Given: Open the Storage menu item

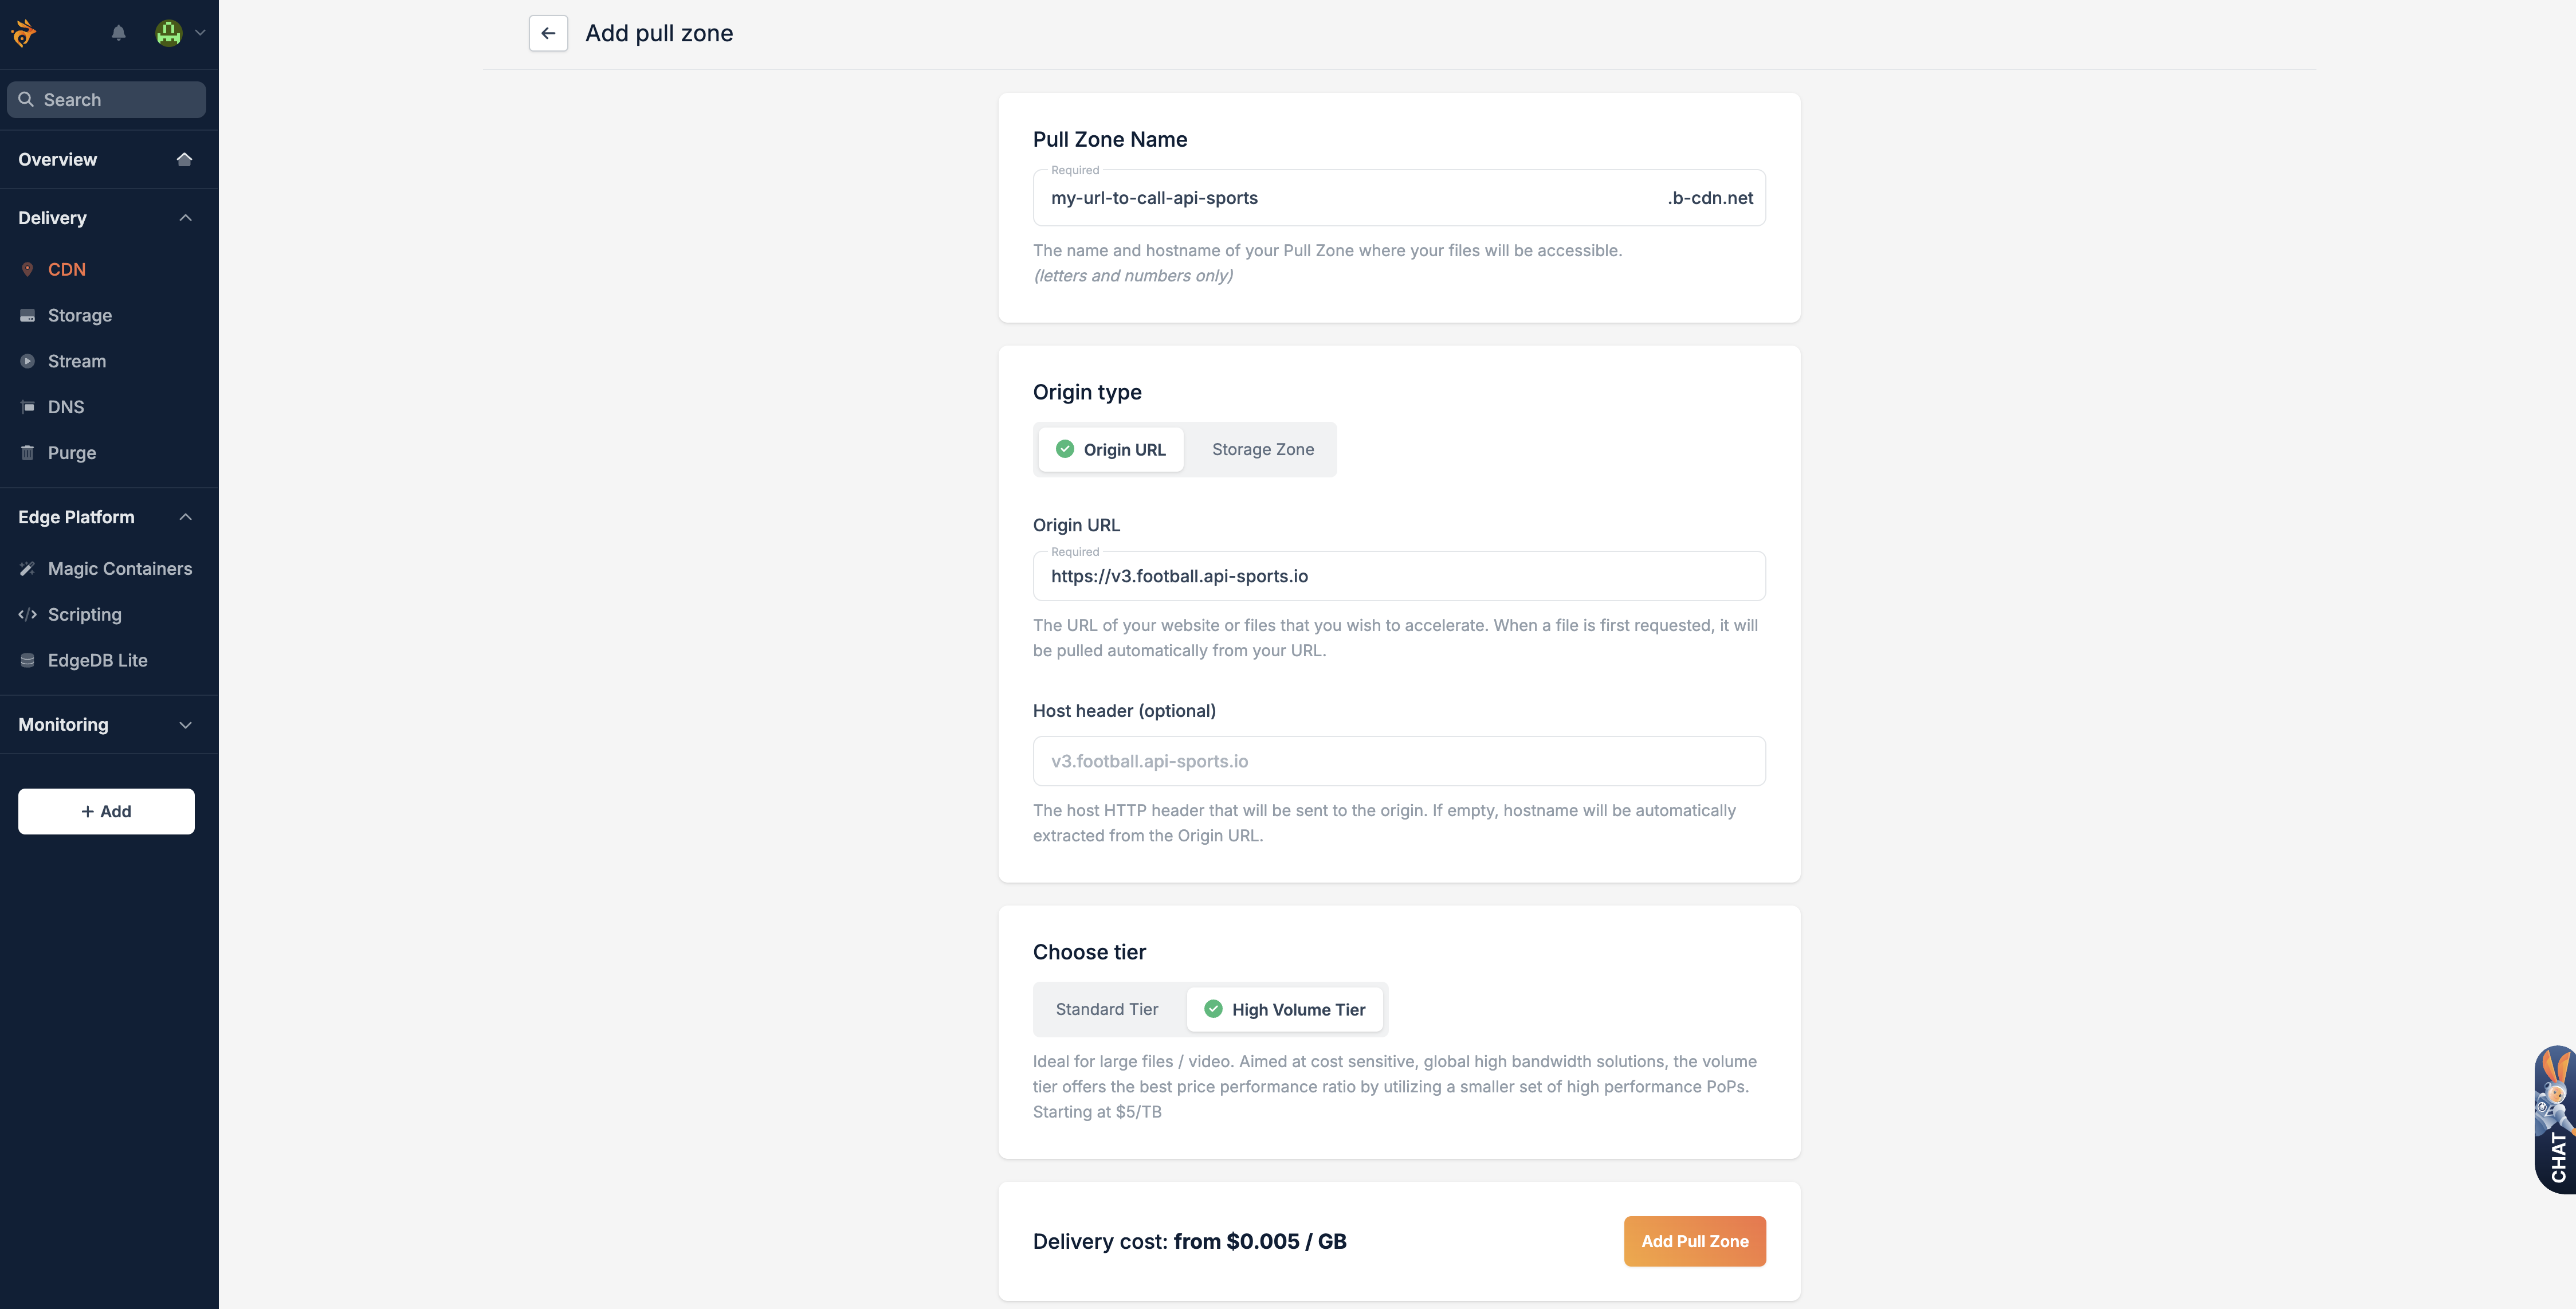Looking at the screenshot, I should click(80, 315).
